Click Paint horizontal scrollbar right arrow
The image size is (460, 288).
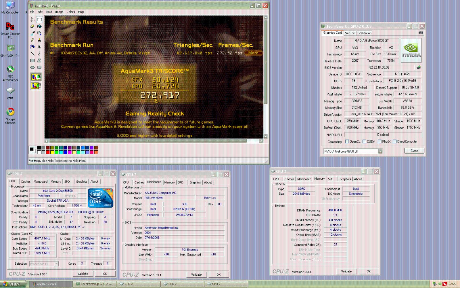261,141
